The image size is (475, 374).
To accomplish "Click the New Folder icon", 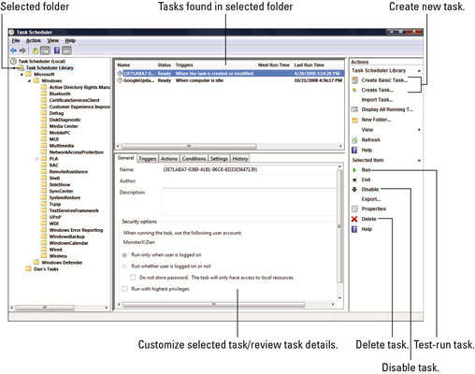I will [x=354, y=120].
